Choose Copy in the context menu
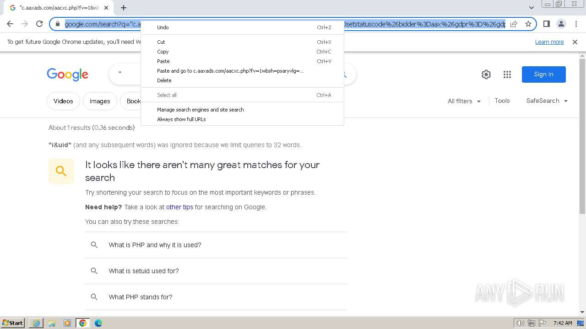Viewport: 586px width, 329px height. (x=242, y=52)
